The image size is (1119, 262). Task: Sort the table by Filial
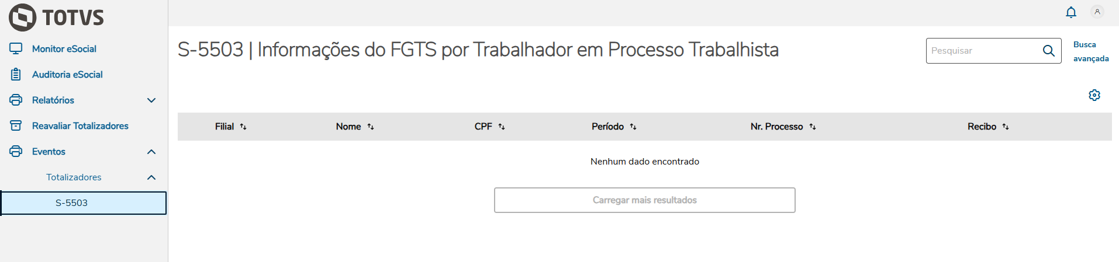pyautogui.click(x=243, y=127)
